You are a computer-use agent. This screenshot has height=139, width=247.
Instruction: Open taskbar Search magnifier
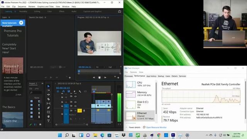67,135
